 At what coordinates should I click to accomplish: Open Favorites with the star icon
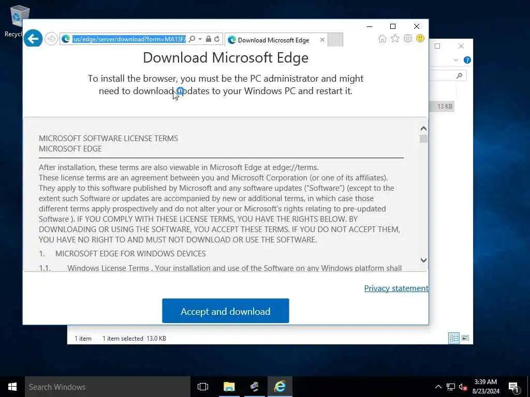pos(395,38)
